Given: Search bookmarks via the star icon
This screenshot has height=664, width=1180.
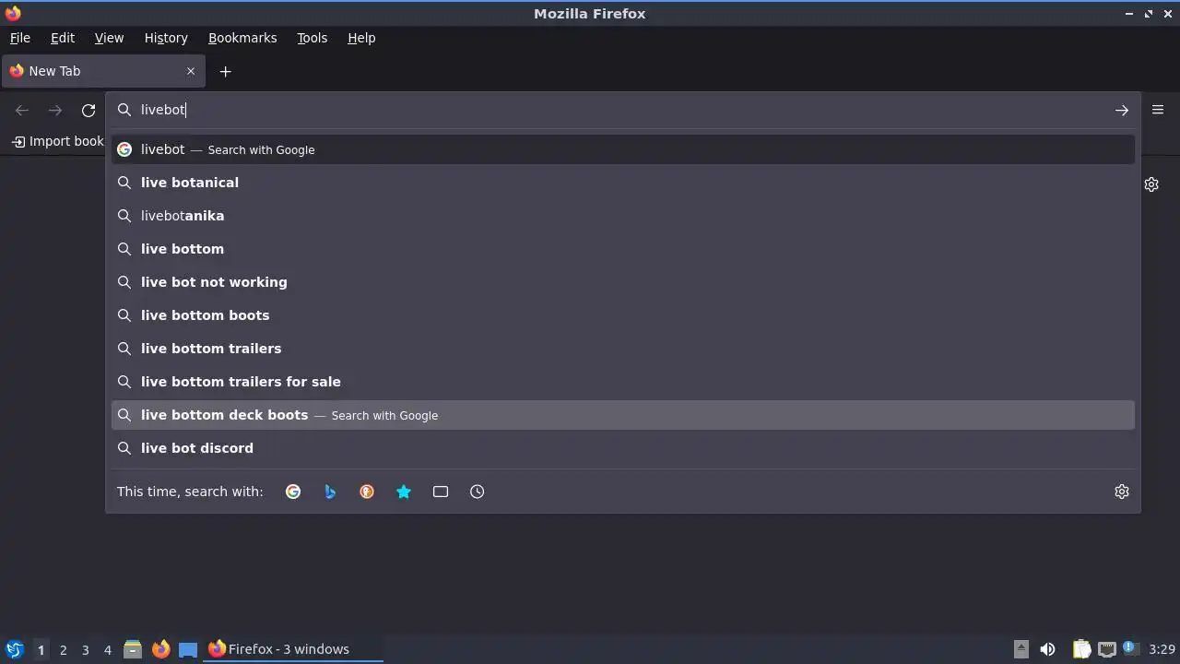Looking at the screenshot, I should [404, 492].
